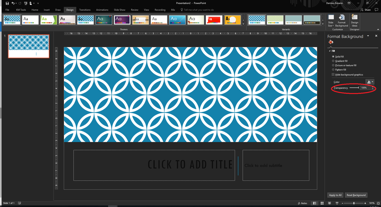Screen dimensions: 381x207
Task: Undo the last action
Action: coord(13,3)
